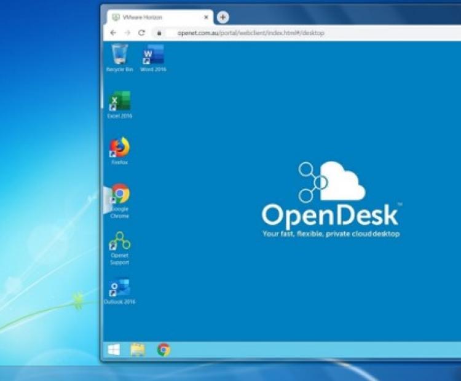Open the Recycle Bin desktop icon
461x381 pixels.
(120, 58)
